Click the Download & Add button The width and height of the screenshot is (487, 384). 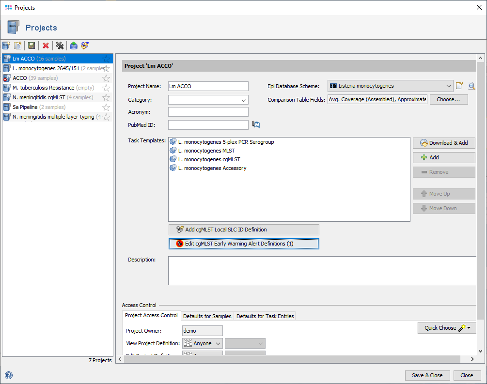coord(444,143)
